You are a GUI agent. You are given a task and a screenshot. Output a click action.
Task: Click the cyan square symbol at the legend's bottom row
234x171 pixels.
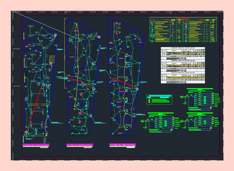(x=186, y=41)
